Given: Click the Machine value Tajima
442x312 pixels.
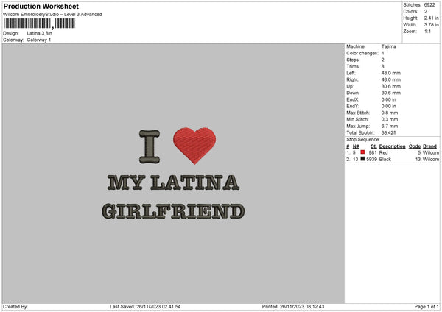Looking at the screenshot, I should [x=389, y=46].
